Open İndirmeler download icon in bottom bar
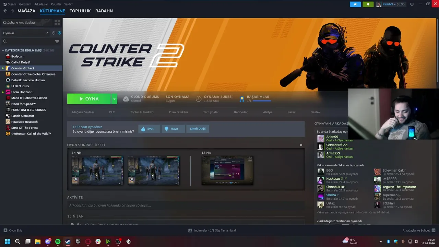Image resolution: width=439 pixels, height=247 pixels. (190, 231)
